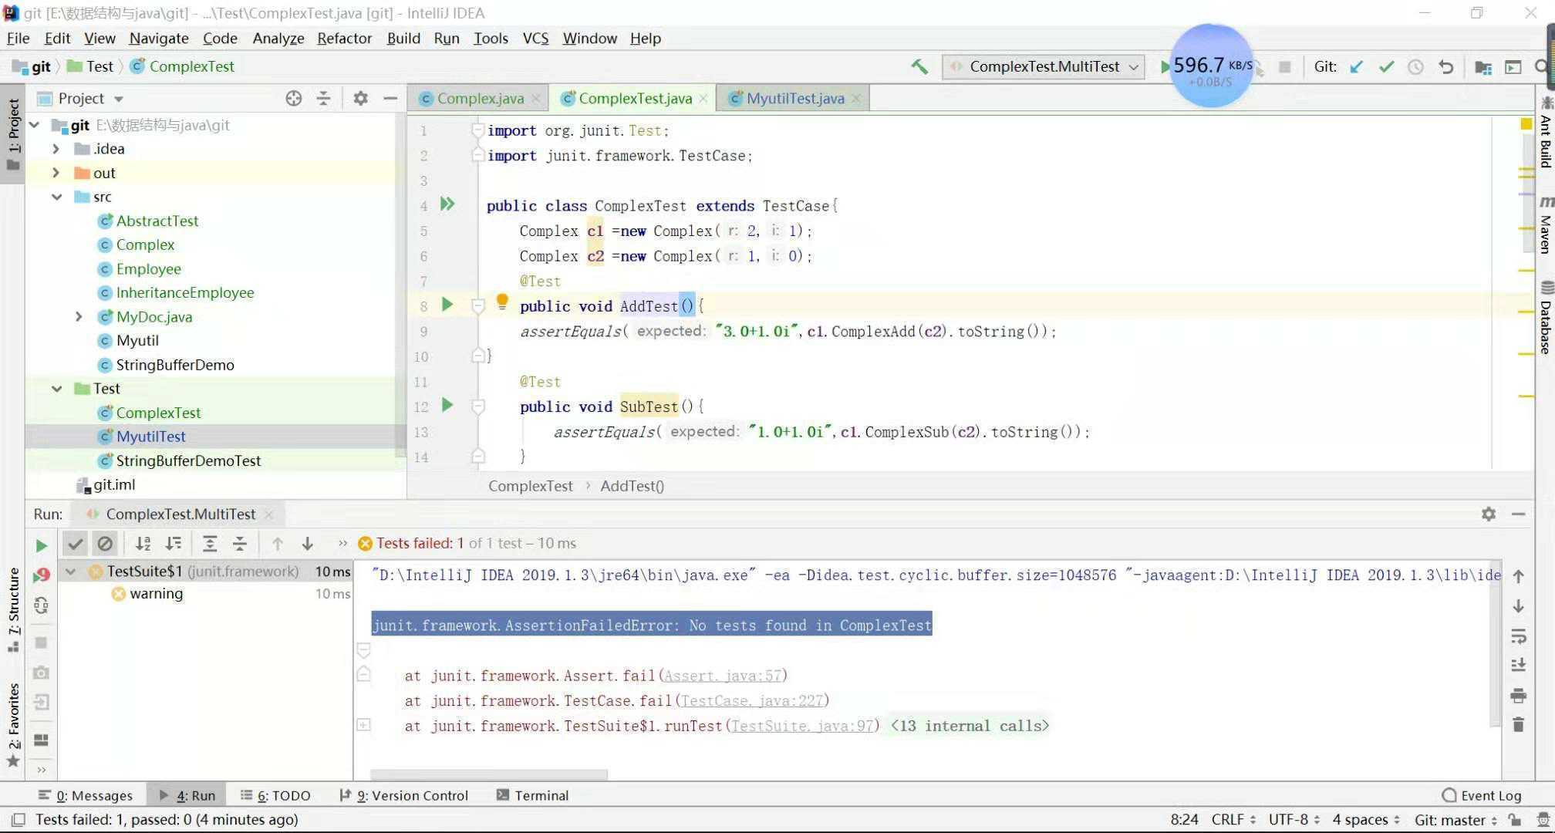Collapse the TestSuite$1 node in results

[x=70, y=572]
